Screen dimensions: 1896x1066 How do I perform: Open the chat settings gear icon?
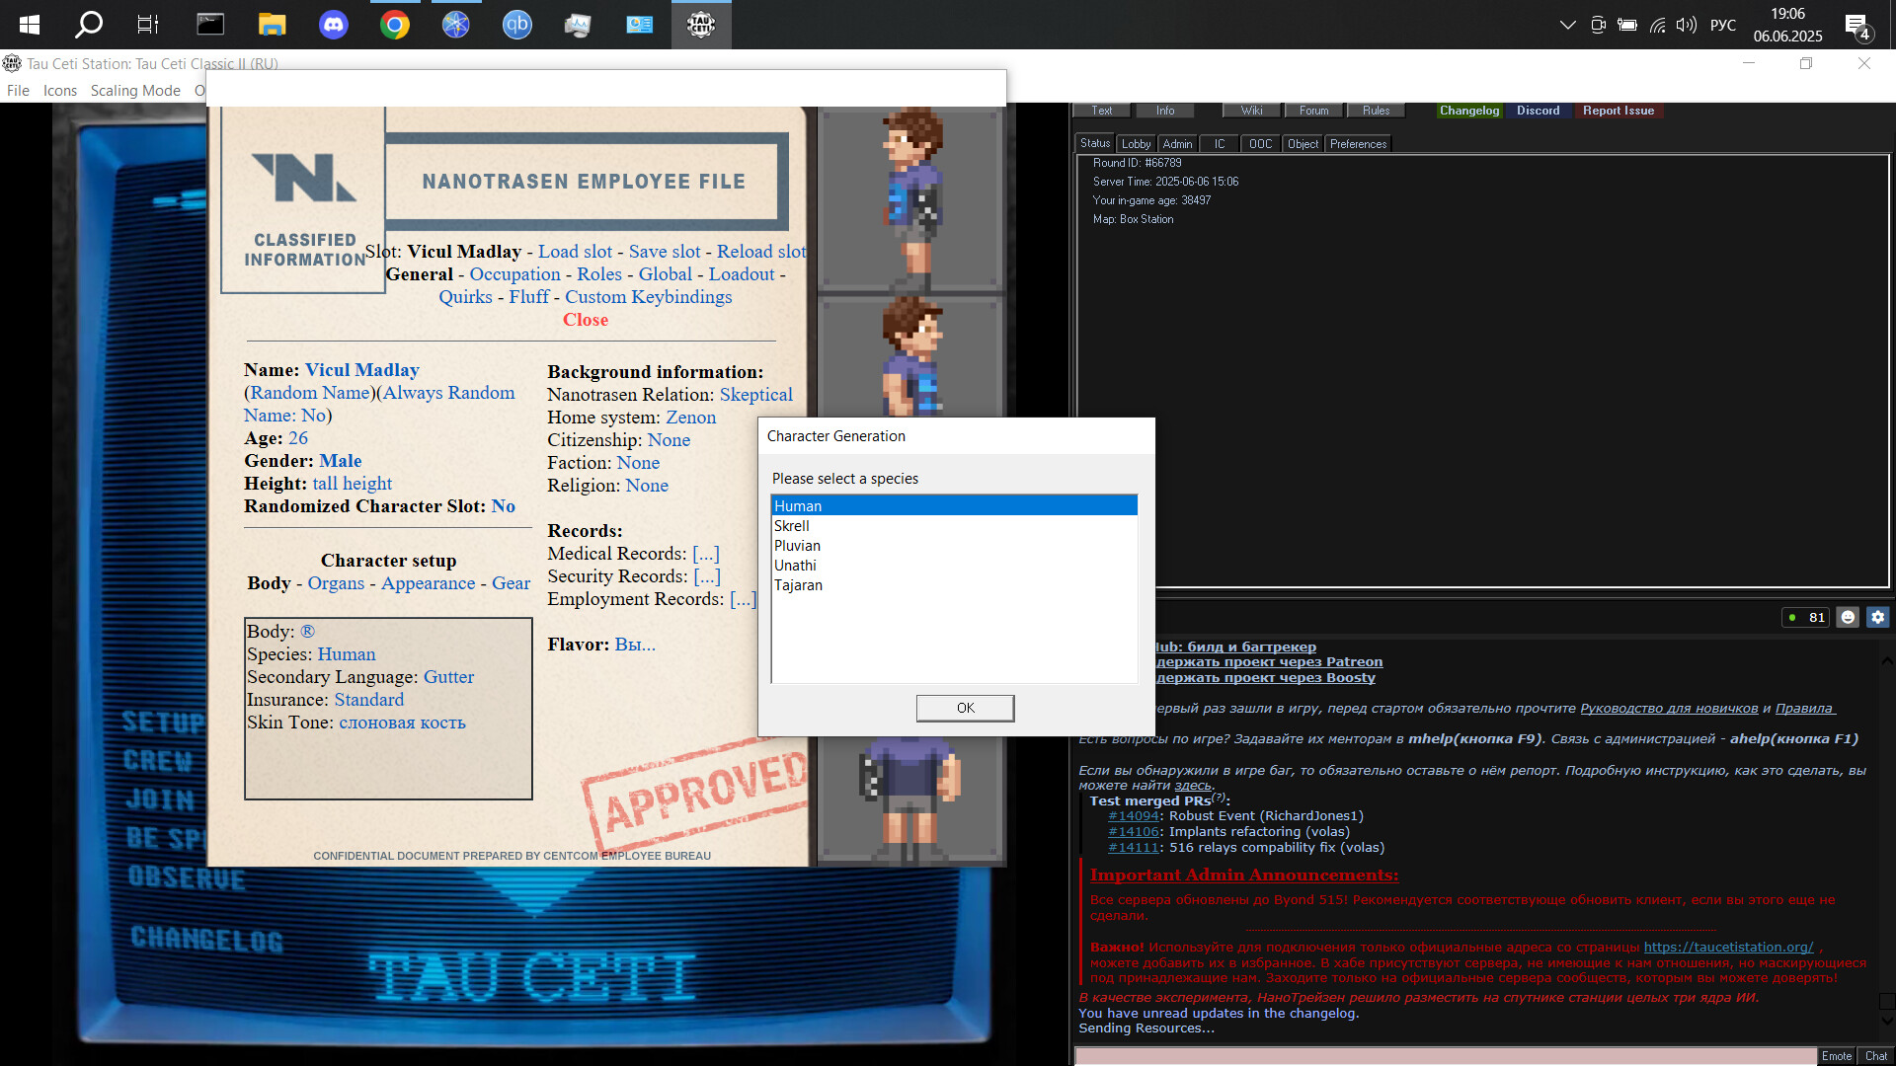[x=1877, y=617]
